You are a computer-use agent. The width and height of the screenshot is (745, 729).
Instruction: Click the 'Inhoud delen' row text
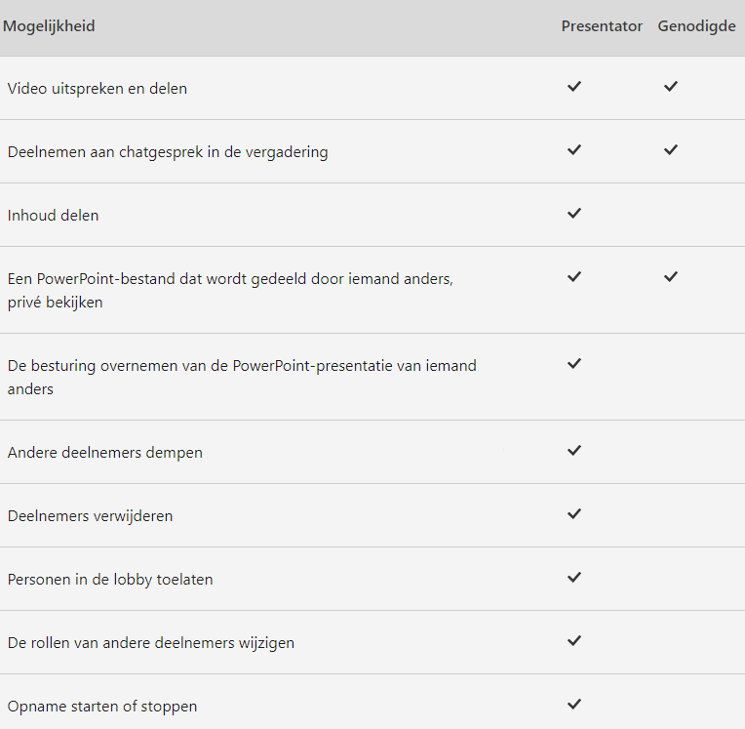tap(54, 216)
